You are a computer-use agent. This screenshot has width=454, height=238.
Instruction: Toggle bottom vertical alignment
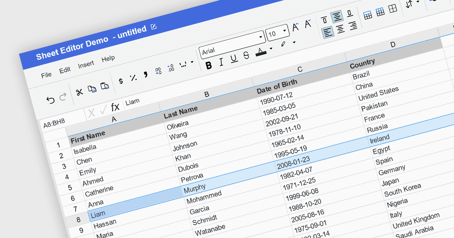[350, 13]
